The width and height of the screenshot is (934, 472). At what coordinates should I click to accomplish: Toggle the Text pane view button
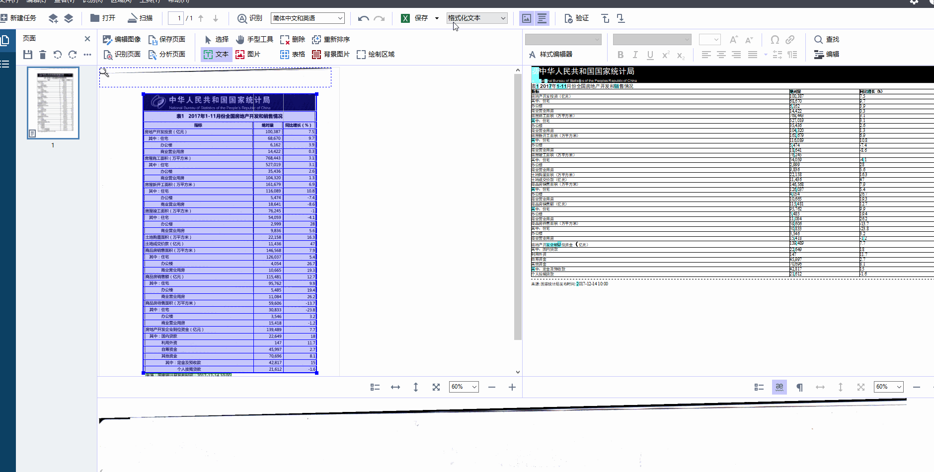click(542, 18)
